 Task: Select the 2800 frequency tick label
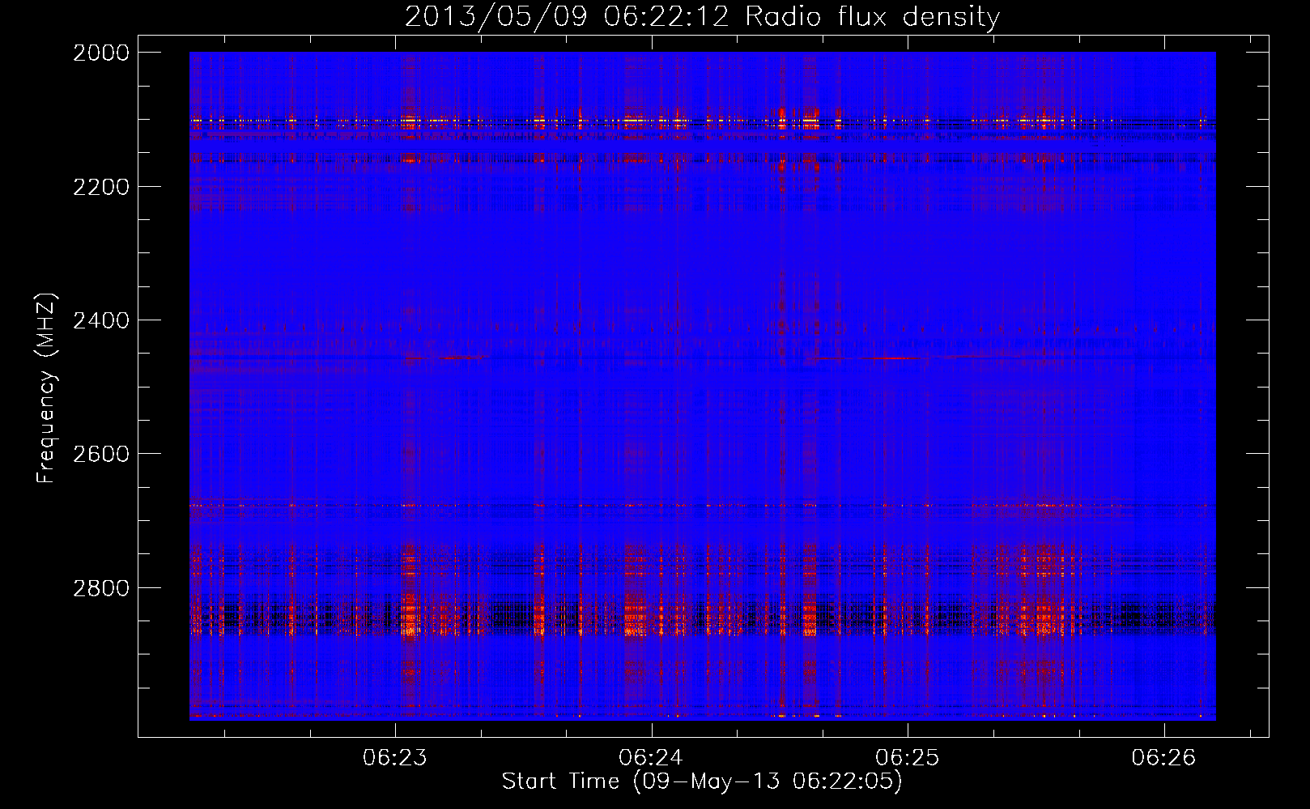[101, 587]
